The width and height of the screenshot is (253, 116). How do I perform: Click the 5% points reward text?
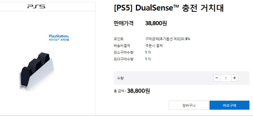point(188,39)
